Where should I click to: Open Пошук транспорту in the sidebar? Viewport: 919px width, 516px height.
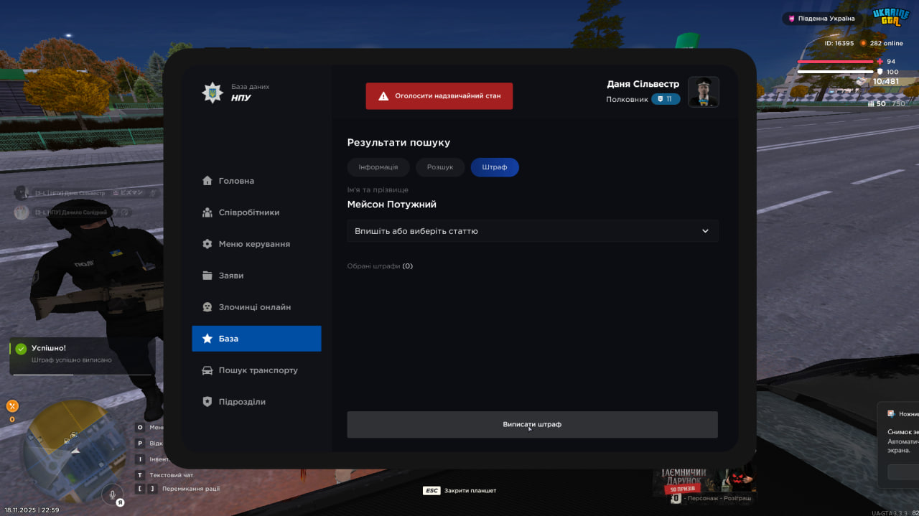click(256, 370)
